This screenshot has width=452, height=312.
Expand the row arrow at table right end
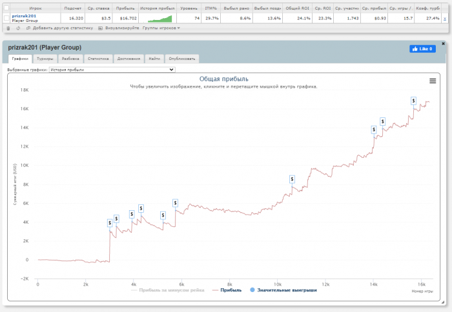pyautogui.click(x=444, y=19)
